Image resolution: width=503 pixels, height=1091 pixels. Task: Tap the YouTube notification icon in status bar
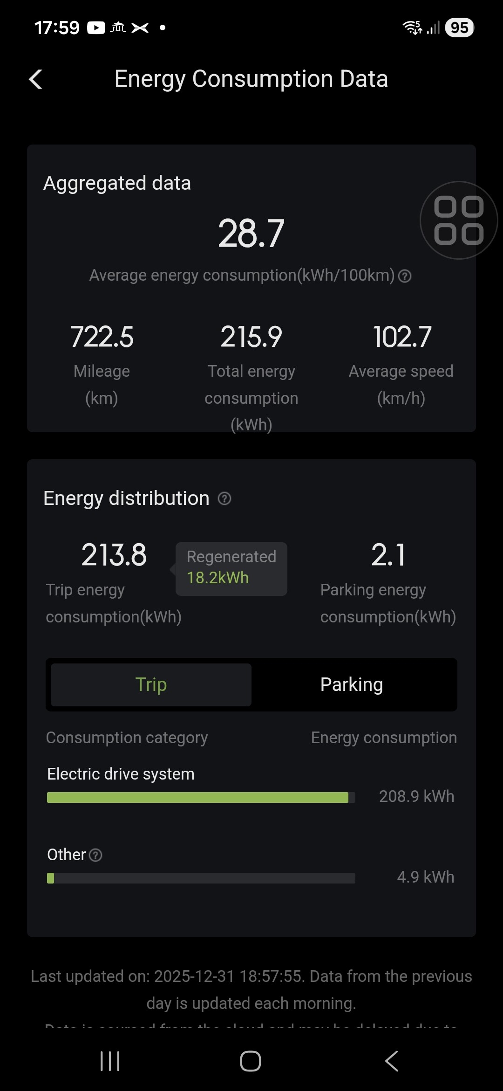tap(96, 28)
